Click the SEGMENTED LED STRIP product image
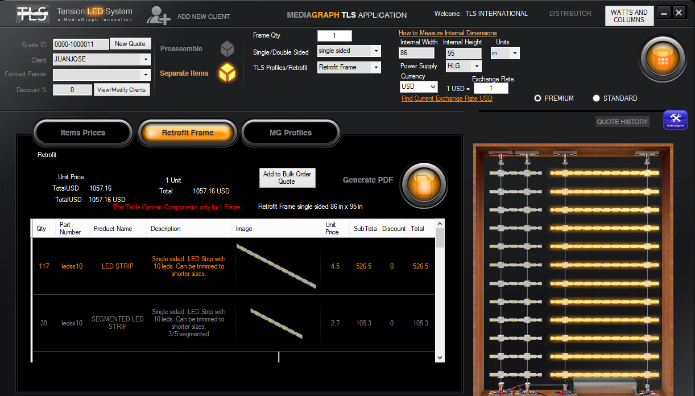The image size is (695, 396). (276, 323)
